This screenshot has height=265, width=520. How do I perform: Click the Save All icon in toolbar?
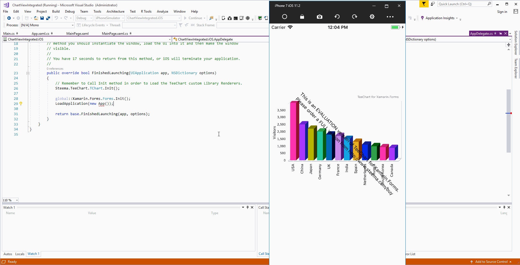[48, 18]
